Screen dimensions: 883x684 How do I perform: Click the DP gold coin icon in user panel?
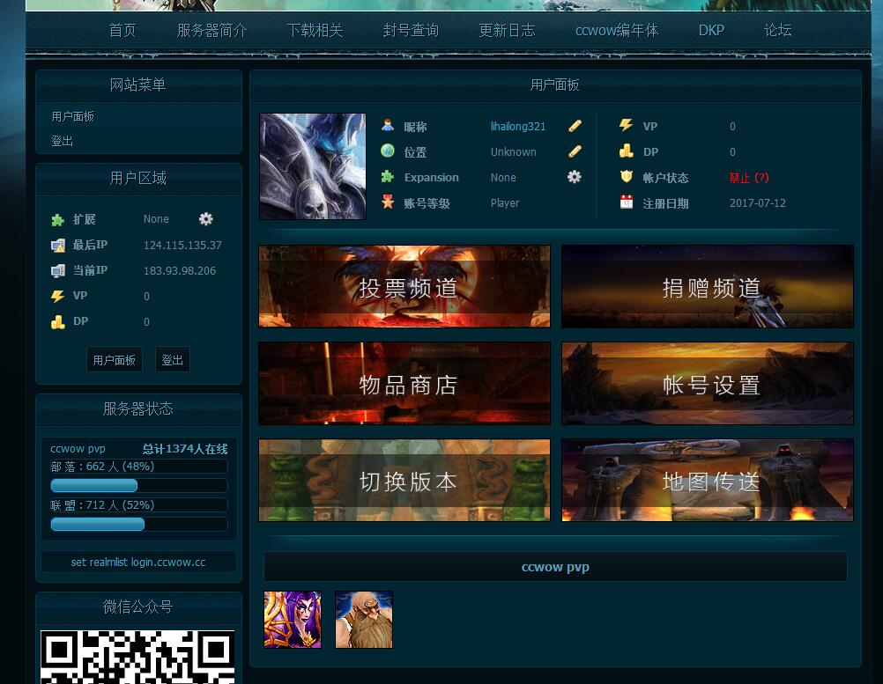(627, 151)
